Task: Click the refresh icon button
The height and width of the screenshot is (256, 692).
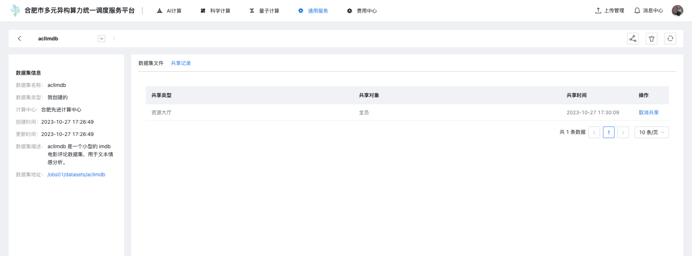Action: coord(670,39)
